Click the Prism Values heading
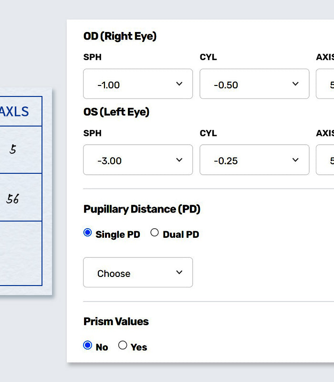 click(x=116, y=322)
